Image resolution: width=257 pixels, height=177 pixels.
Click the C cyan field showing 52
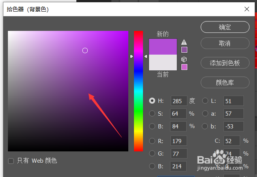point(232,141)
